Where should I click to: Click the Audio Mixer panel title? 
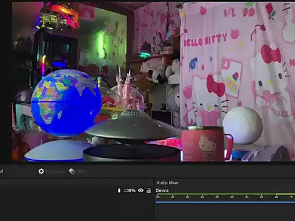pos(168,183)
